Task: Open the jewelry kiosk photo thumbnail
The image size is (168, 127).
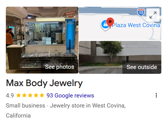Action: point(42,40)
